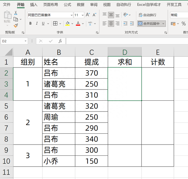This screenshot has width=188, height=179.
Task: Select column D header
Action: click(125, 52)
